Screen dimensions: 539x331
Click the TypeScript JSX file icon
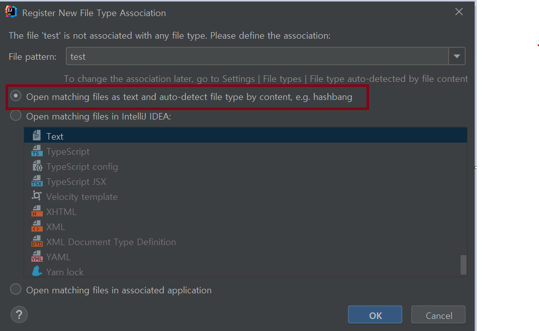pos(37,181)
